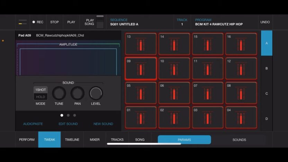
Task: Click the sample name BCM_RawcutzhiphopkitA09_Chd
Action: click(60, 35)
